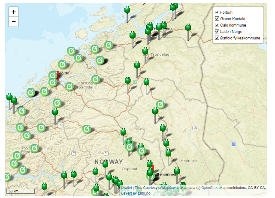The height and width of the screenshot is (198, 275).
Task: Click the Lillehammer city label
Action: 165,174
